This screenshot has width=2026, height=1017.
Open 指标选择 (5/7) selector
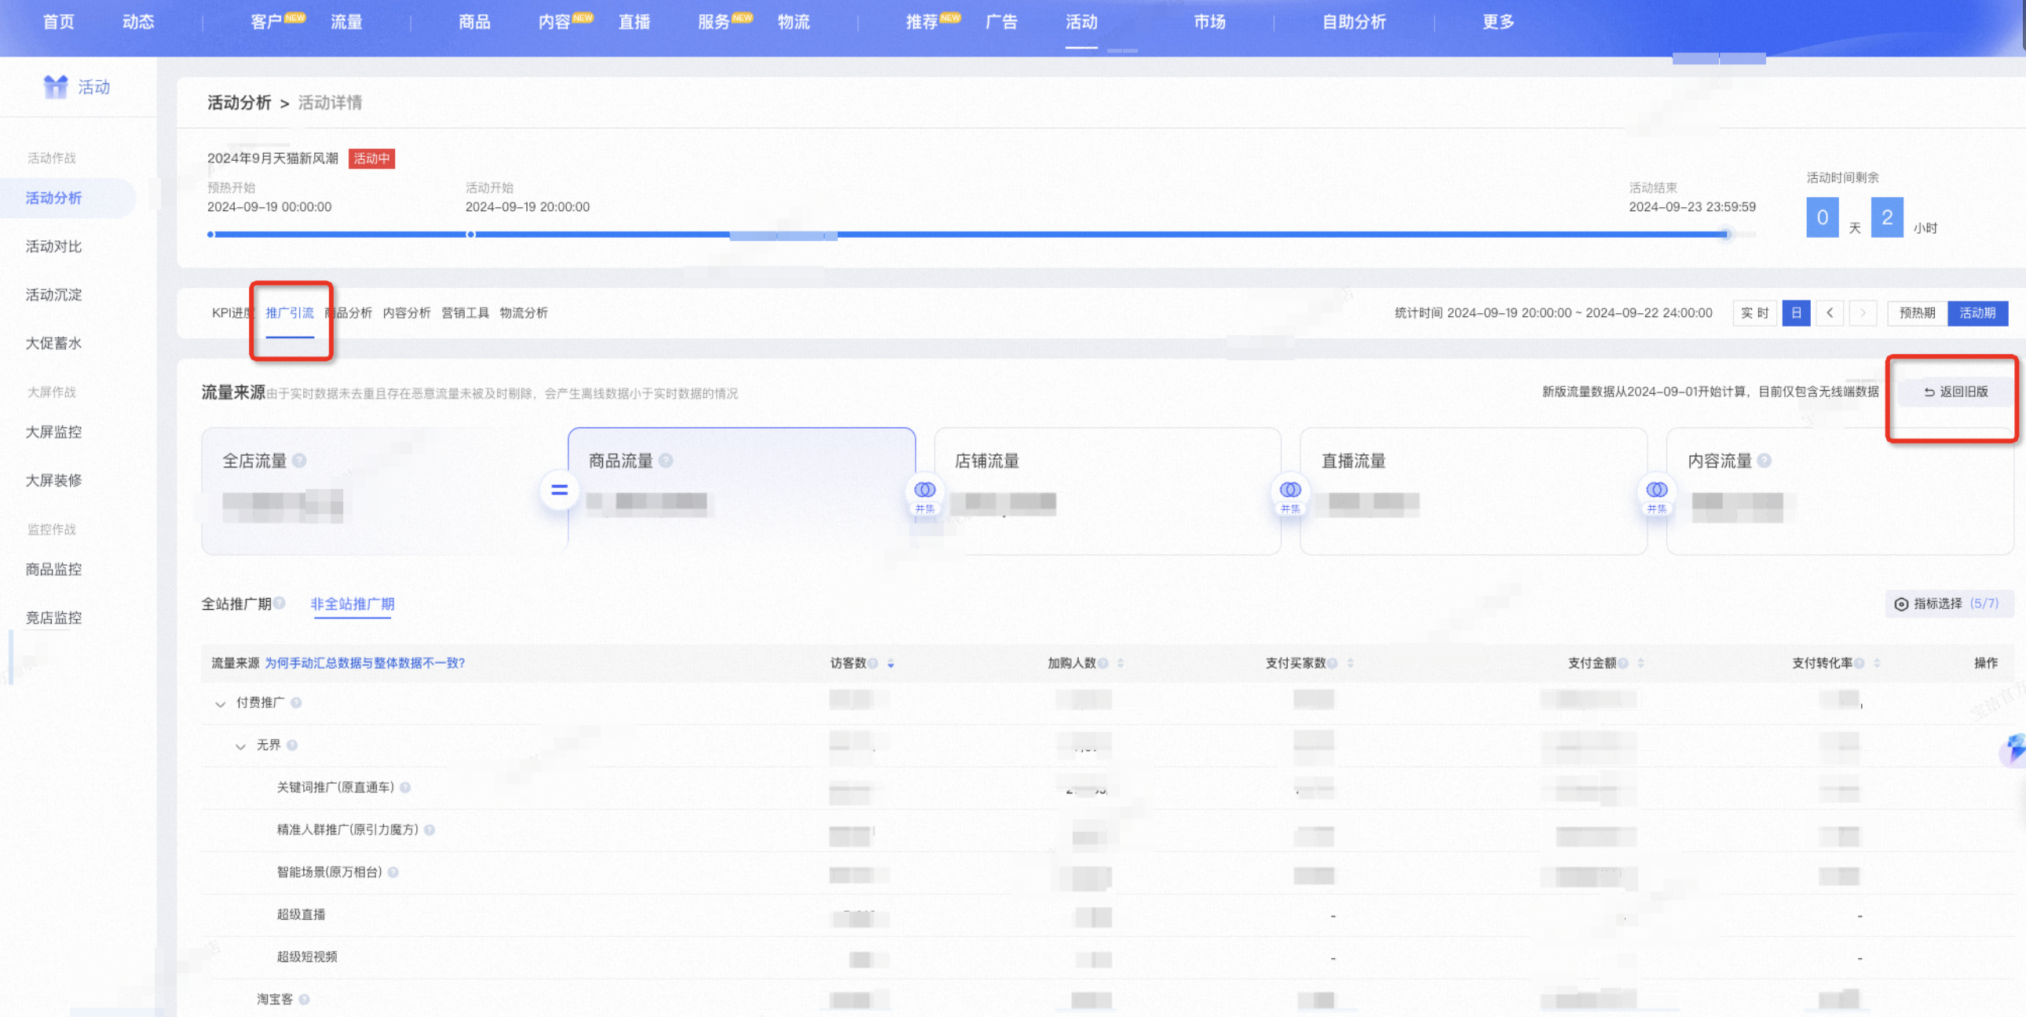point(1950,603)
